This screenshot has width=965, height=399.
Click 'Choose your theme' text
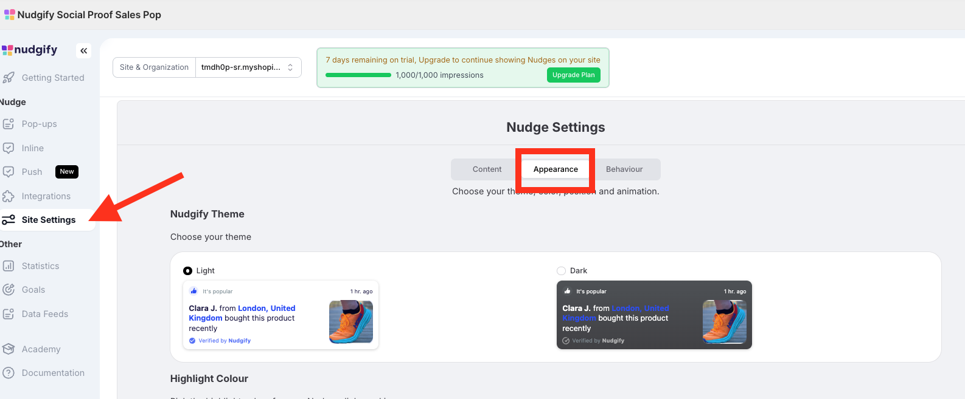click(x=211, y=237)
